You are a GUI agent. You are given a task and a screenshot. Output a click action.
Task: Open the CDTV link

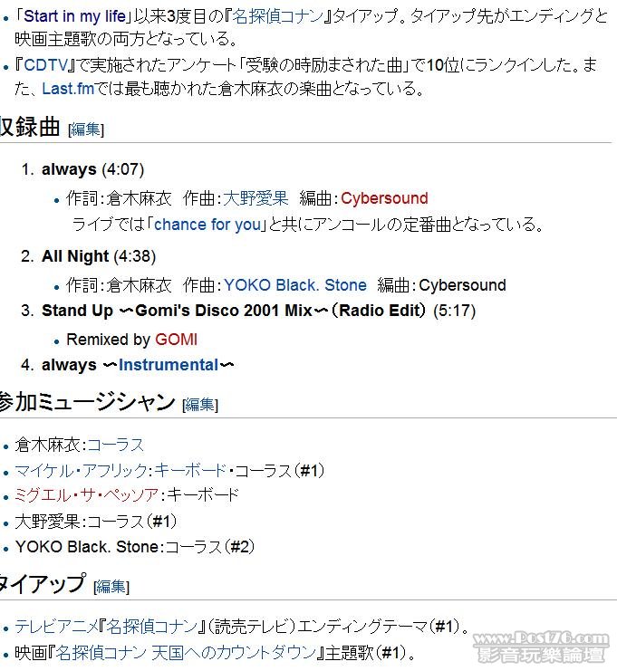pos(46,65)
